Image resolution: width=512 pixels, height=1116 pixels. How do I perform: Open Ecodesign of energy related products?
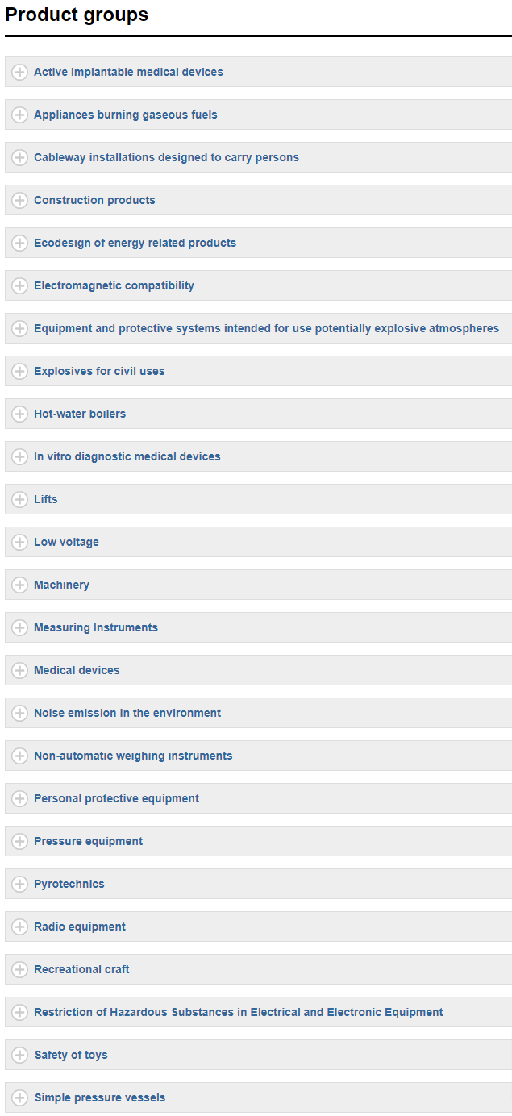135,243
